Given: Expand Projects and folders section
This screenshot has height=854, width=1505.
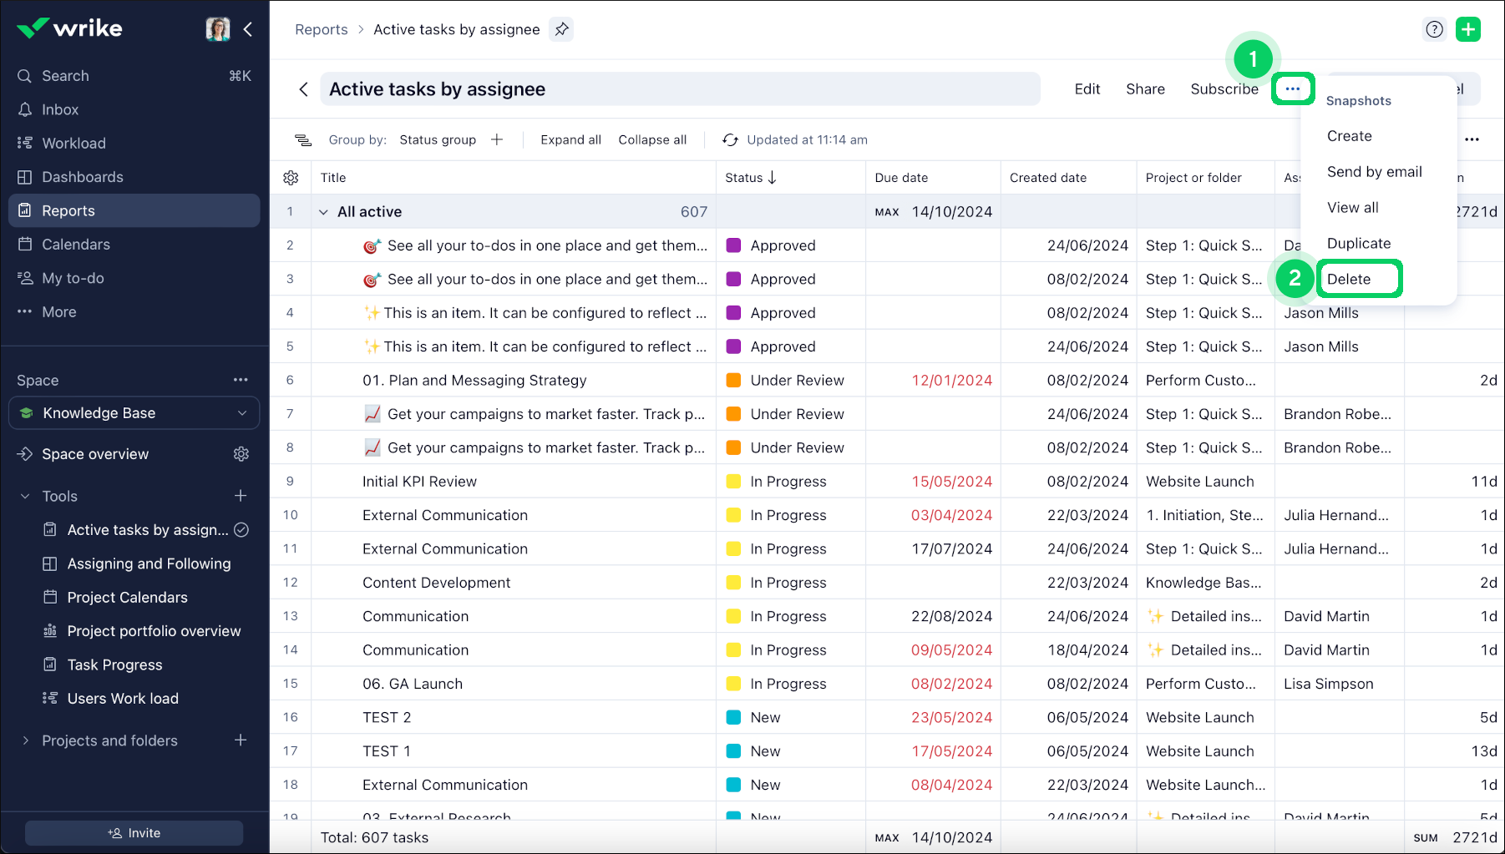Looking at the screenshot, I should 25,740.
